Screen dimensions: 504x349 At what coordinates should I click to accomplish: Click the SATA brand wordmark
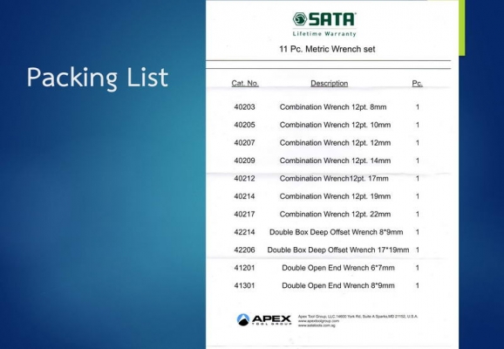click(x=332, y=19)
